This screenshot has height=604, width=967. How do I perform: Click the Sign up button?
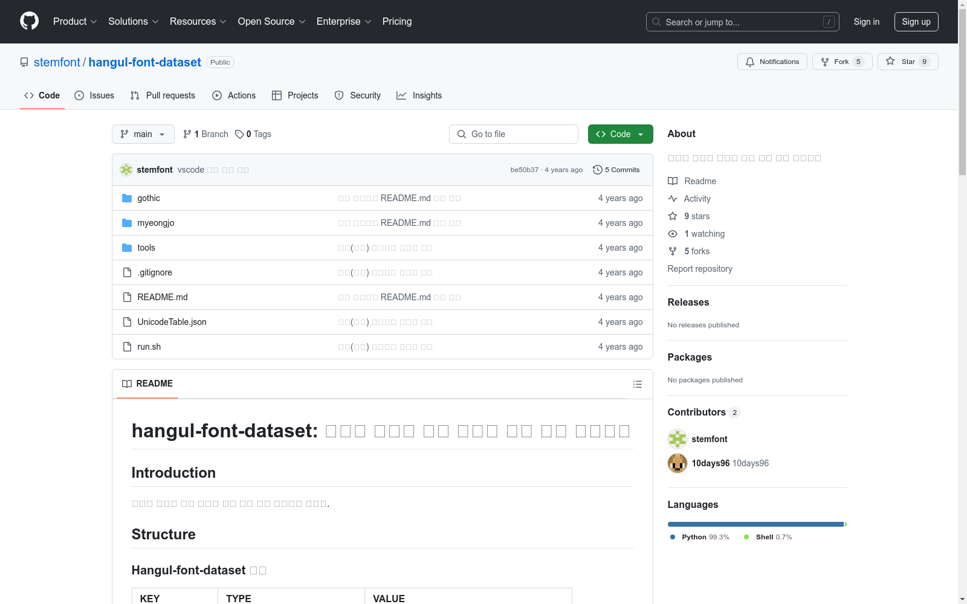916,22
